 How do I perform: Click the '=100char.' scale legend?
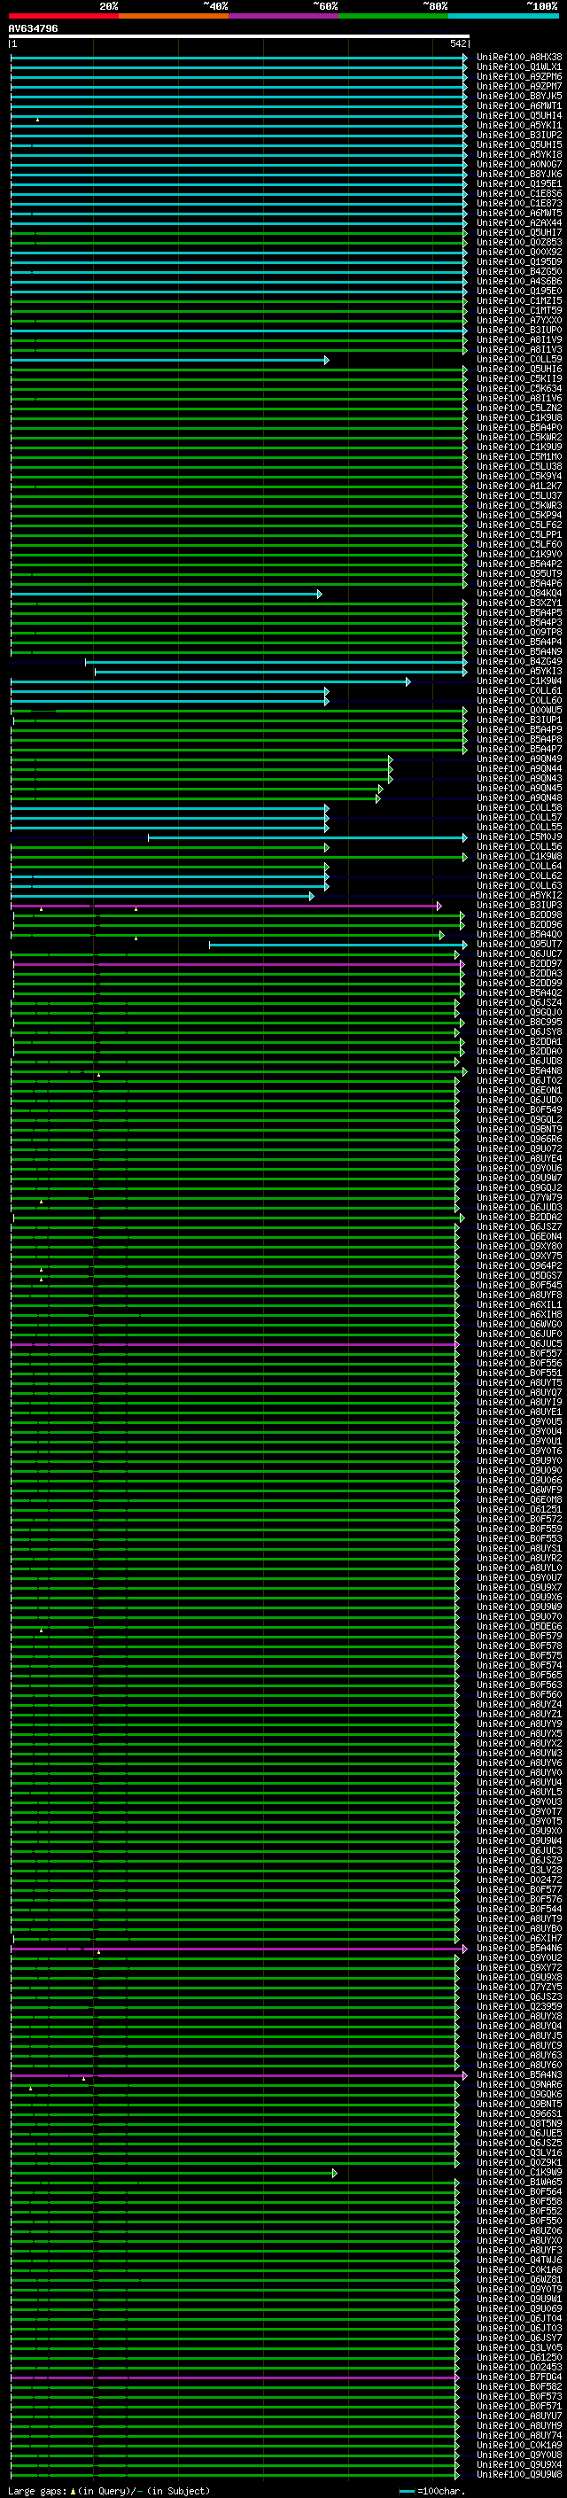440,2491
